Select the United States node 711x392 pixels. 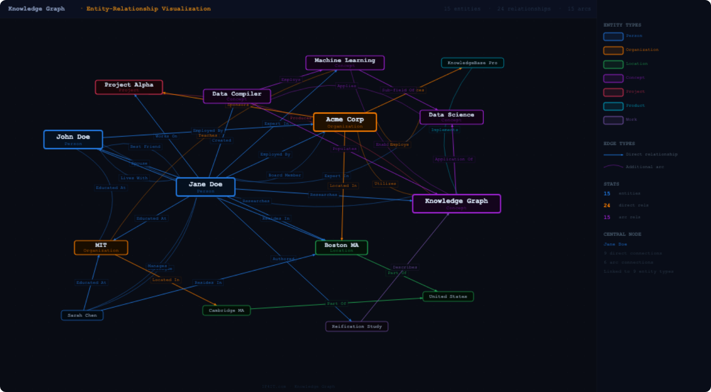coord(448,296)
